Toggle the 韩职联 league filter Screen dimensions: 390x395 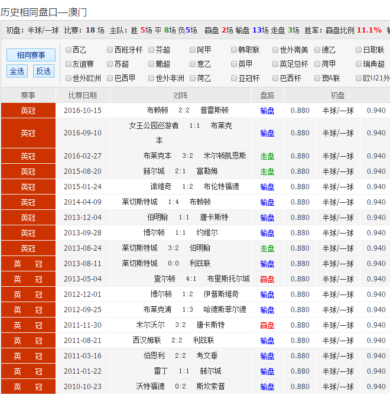235,50
